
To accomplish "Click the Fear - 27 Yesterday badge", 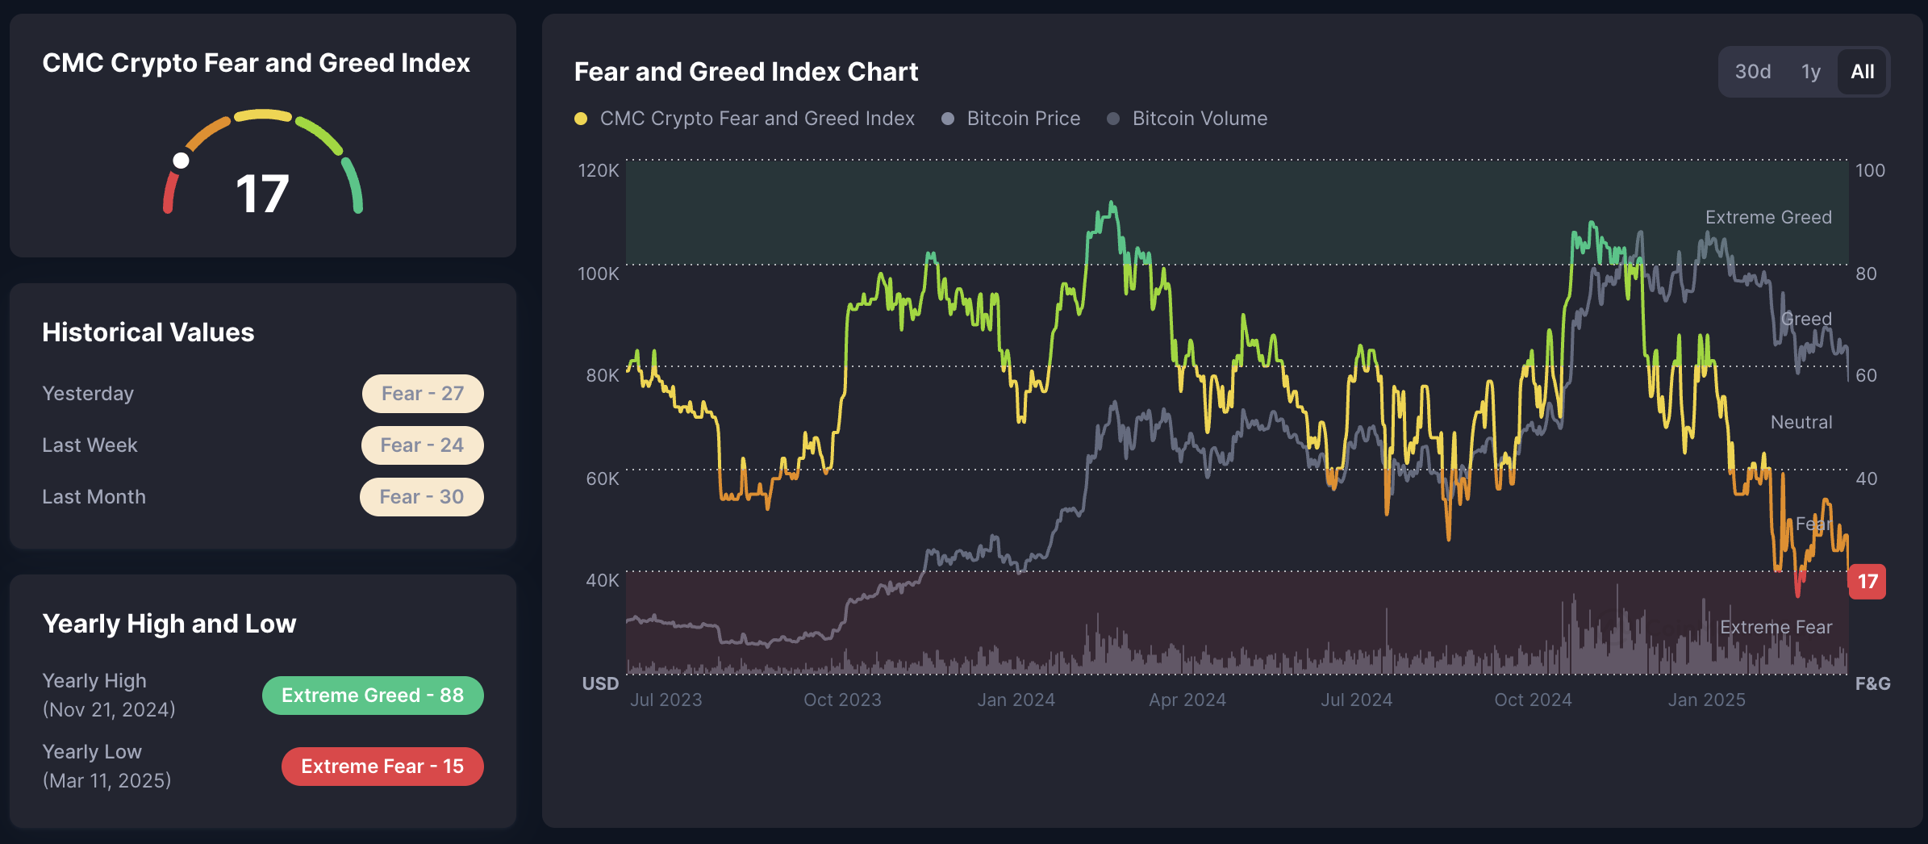I will click(x=422, y=394).
